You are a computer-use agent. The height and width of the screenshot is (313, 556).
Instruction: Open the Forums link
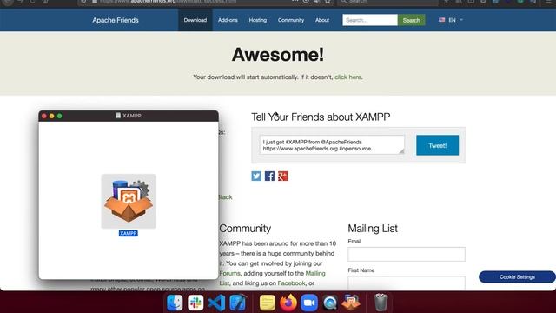click(x=229, y=273)
